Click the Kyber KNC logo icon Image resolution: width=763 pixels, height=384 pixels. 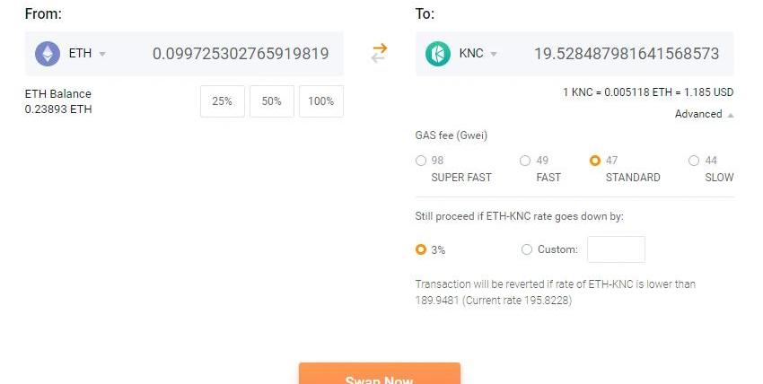coord(438,54)
